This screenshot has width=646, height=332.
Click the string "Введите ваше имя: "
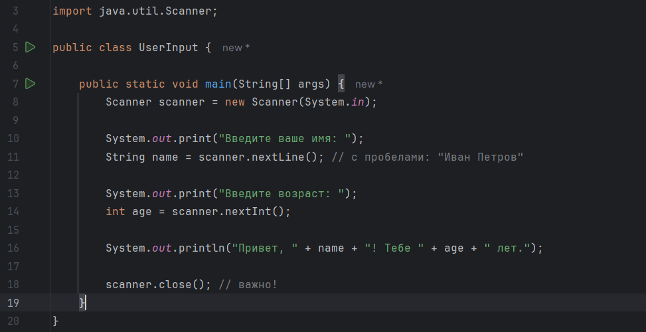tap(284, 139)
